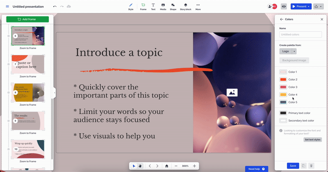This screenshot has height=172, width=328.
Task: Open the Story block tool
Action: pyautogui.click(x=186, y=7)
